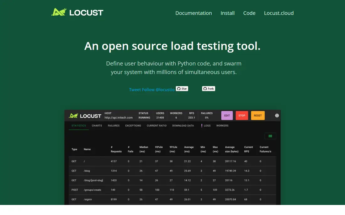Image resolution: width=345 pixels, height=215 pixels.
Task: Click the GitHub Star button
Action: tap(182, 89)
